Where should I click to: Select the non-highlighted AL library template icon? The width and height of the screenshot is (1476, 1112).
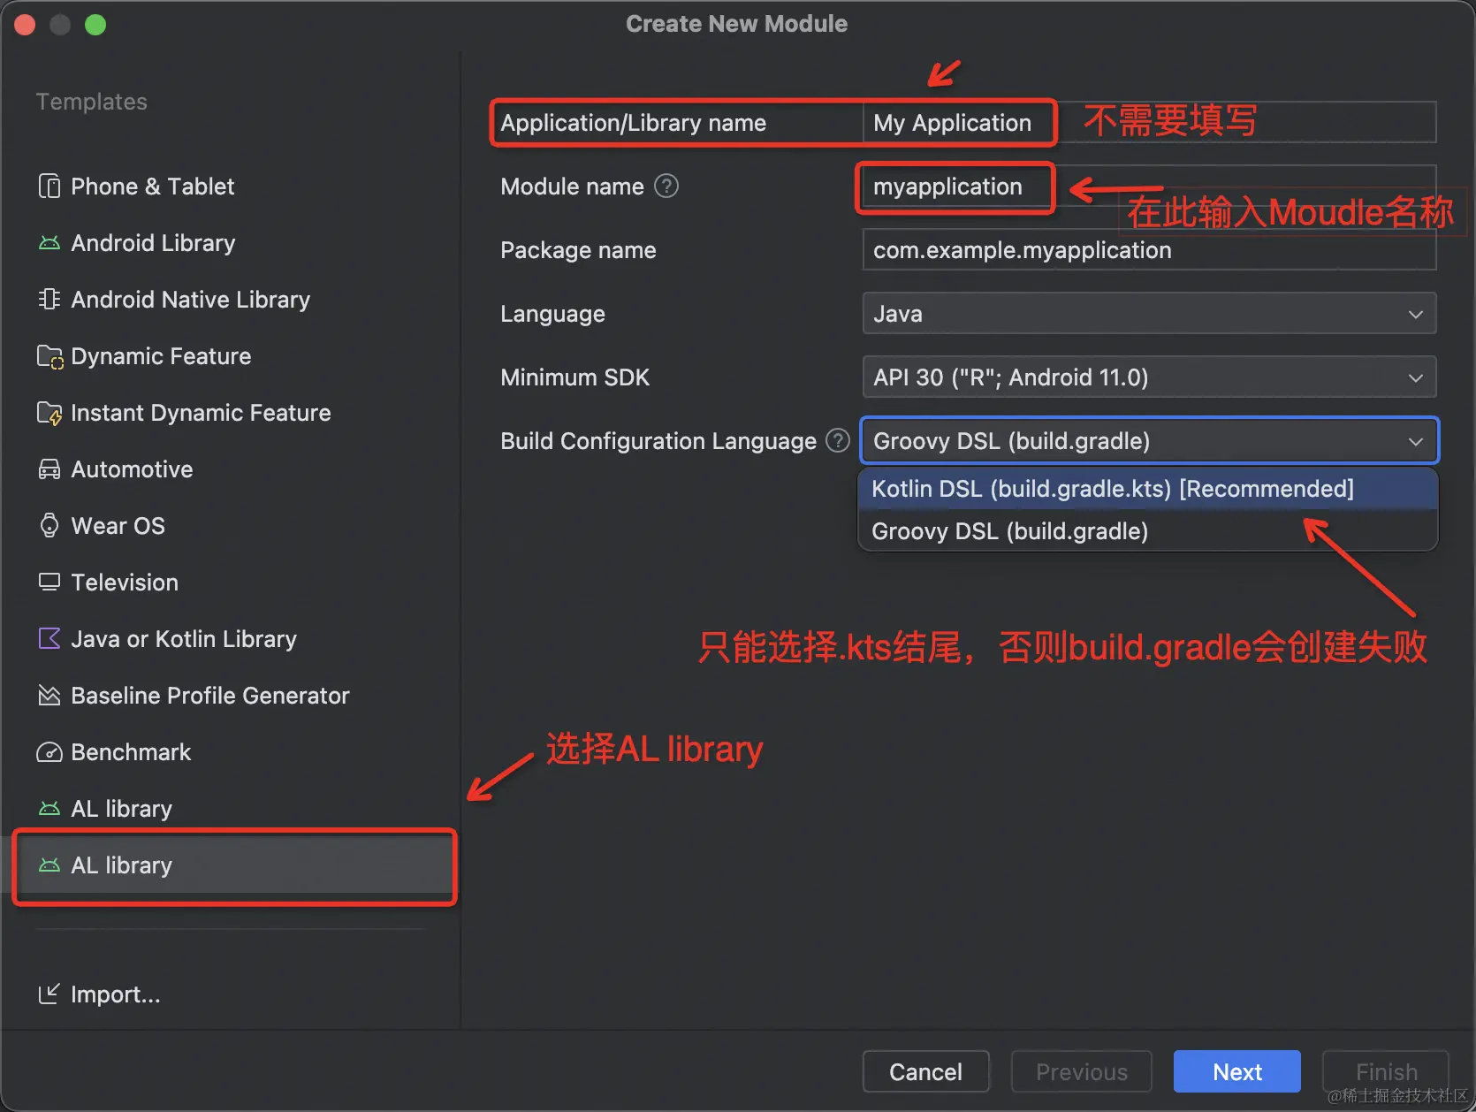pyautogui.click(x=49, y=809)
